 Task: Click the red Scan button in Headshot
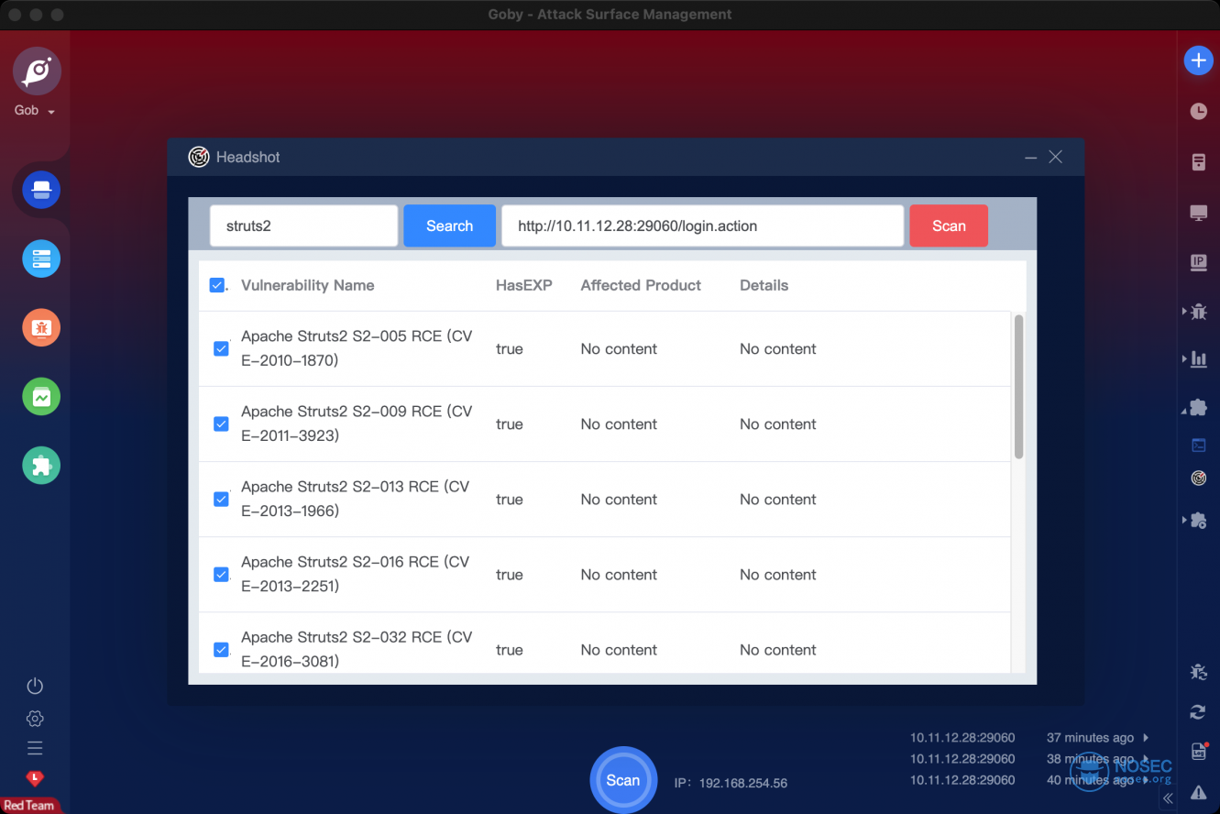click(949, 225)
